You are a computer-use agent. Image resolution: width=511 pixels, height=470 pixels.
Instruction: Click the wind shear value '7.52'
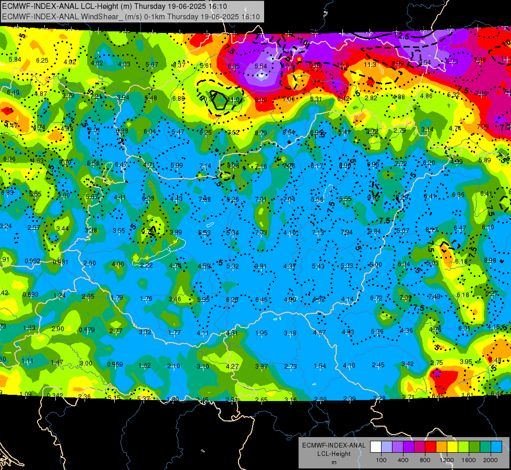[x=233, y=133]
